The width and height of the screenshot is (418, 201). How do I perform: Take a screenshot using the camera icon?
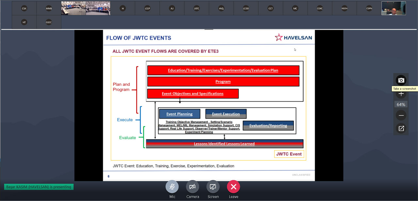point(401,80)
